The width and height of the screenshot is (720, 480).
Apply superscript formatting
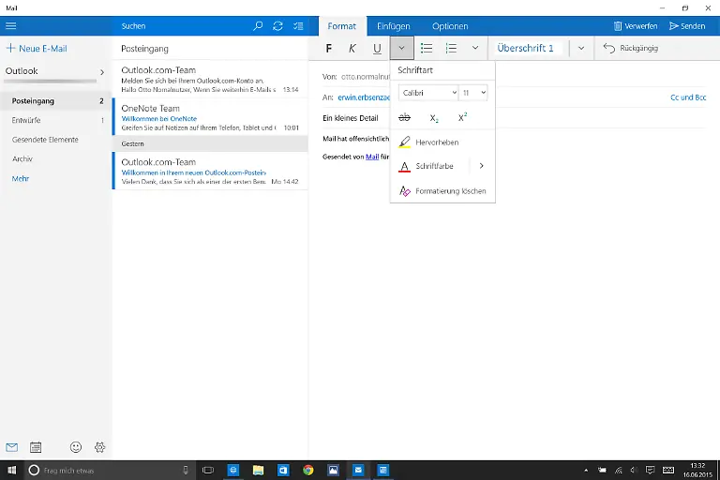coord(462,117)
